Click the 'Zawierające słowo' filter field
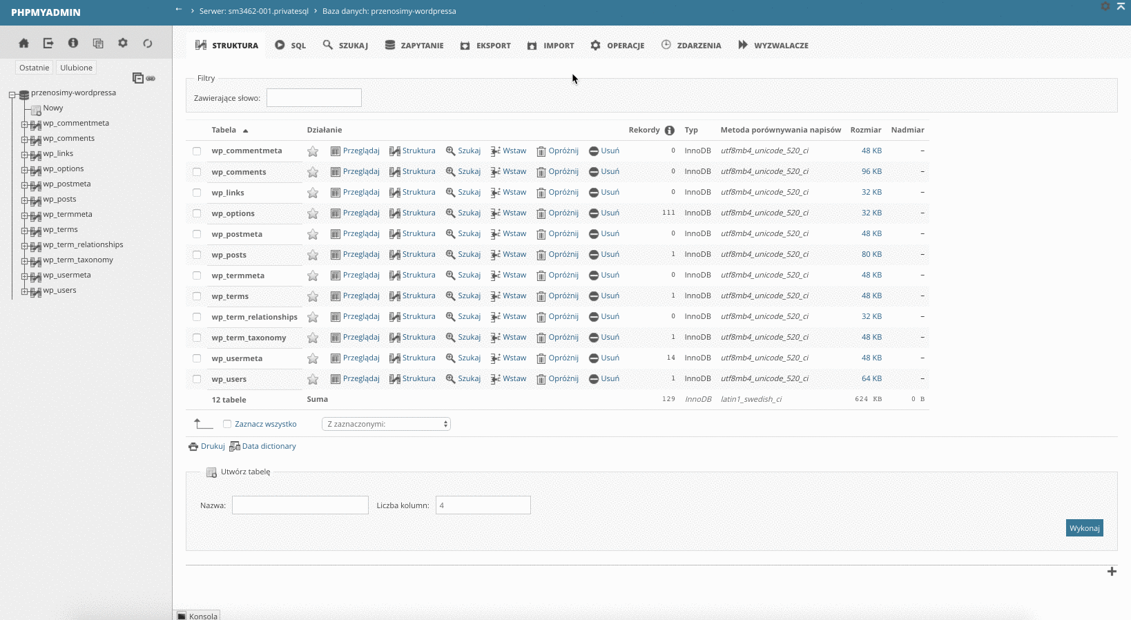Screen dimensions: 1131x620 314,98
